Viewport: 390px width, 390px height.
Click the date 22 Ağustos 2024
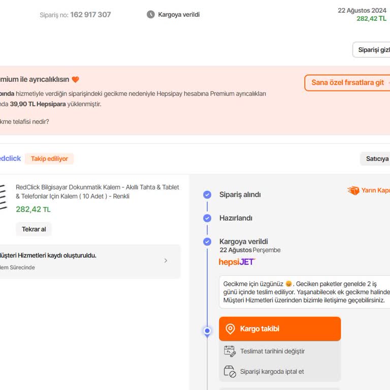[x=362, y=11]
